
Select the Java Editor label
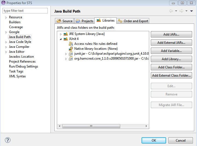(x=17, y=52)
